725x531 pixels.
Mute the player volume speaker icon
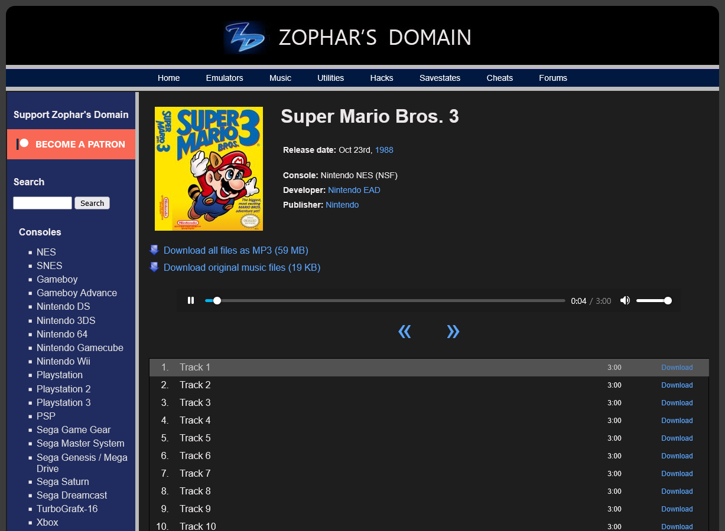pos(625,300)
